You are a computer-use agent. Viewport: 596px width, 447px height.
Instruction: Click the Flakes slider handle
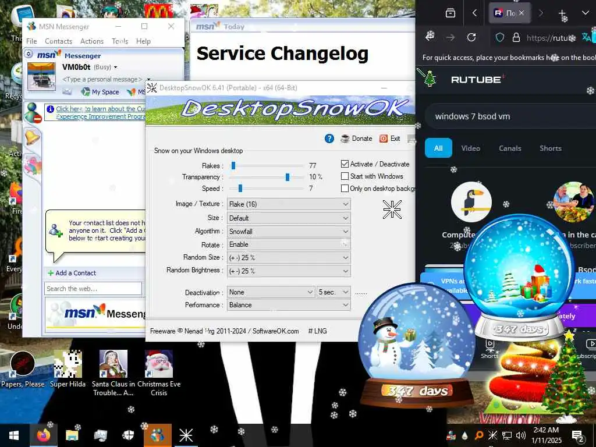tap(233, 165)
